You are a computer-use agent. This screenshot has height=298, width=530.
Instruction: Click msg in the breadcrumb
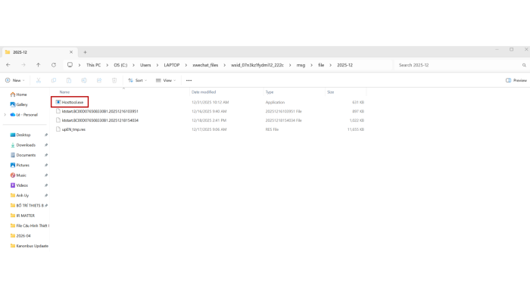click(301, 65)
